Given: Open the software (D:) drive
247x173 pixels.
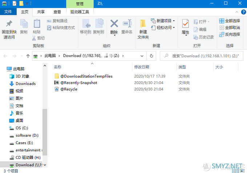Looking at the screenshot, I should pyautogui.click(x=24, y=135).
